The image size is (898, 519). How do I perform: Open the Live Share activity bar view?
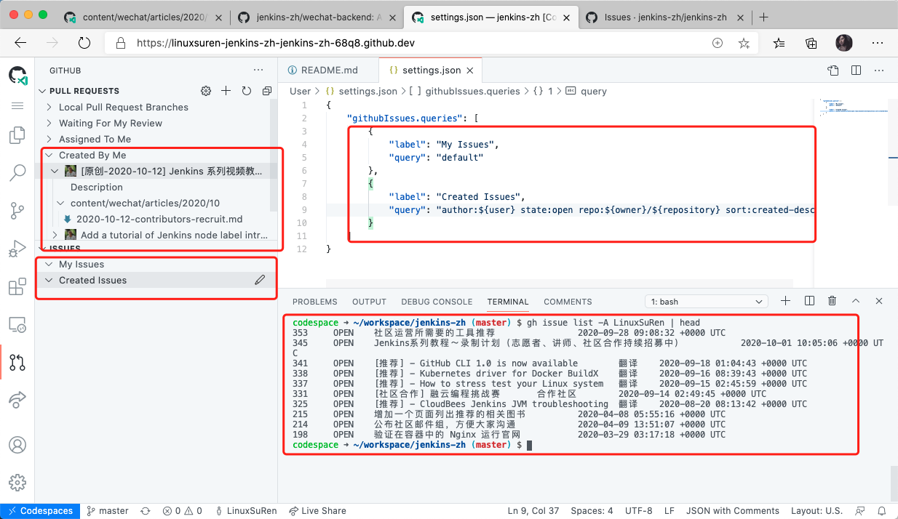[17, 400]
